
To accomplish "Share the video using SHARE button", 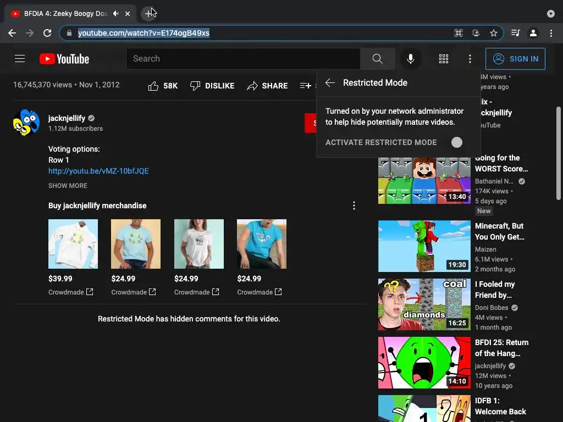I will click(267, 86).
